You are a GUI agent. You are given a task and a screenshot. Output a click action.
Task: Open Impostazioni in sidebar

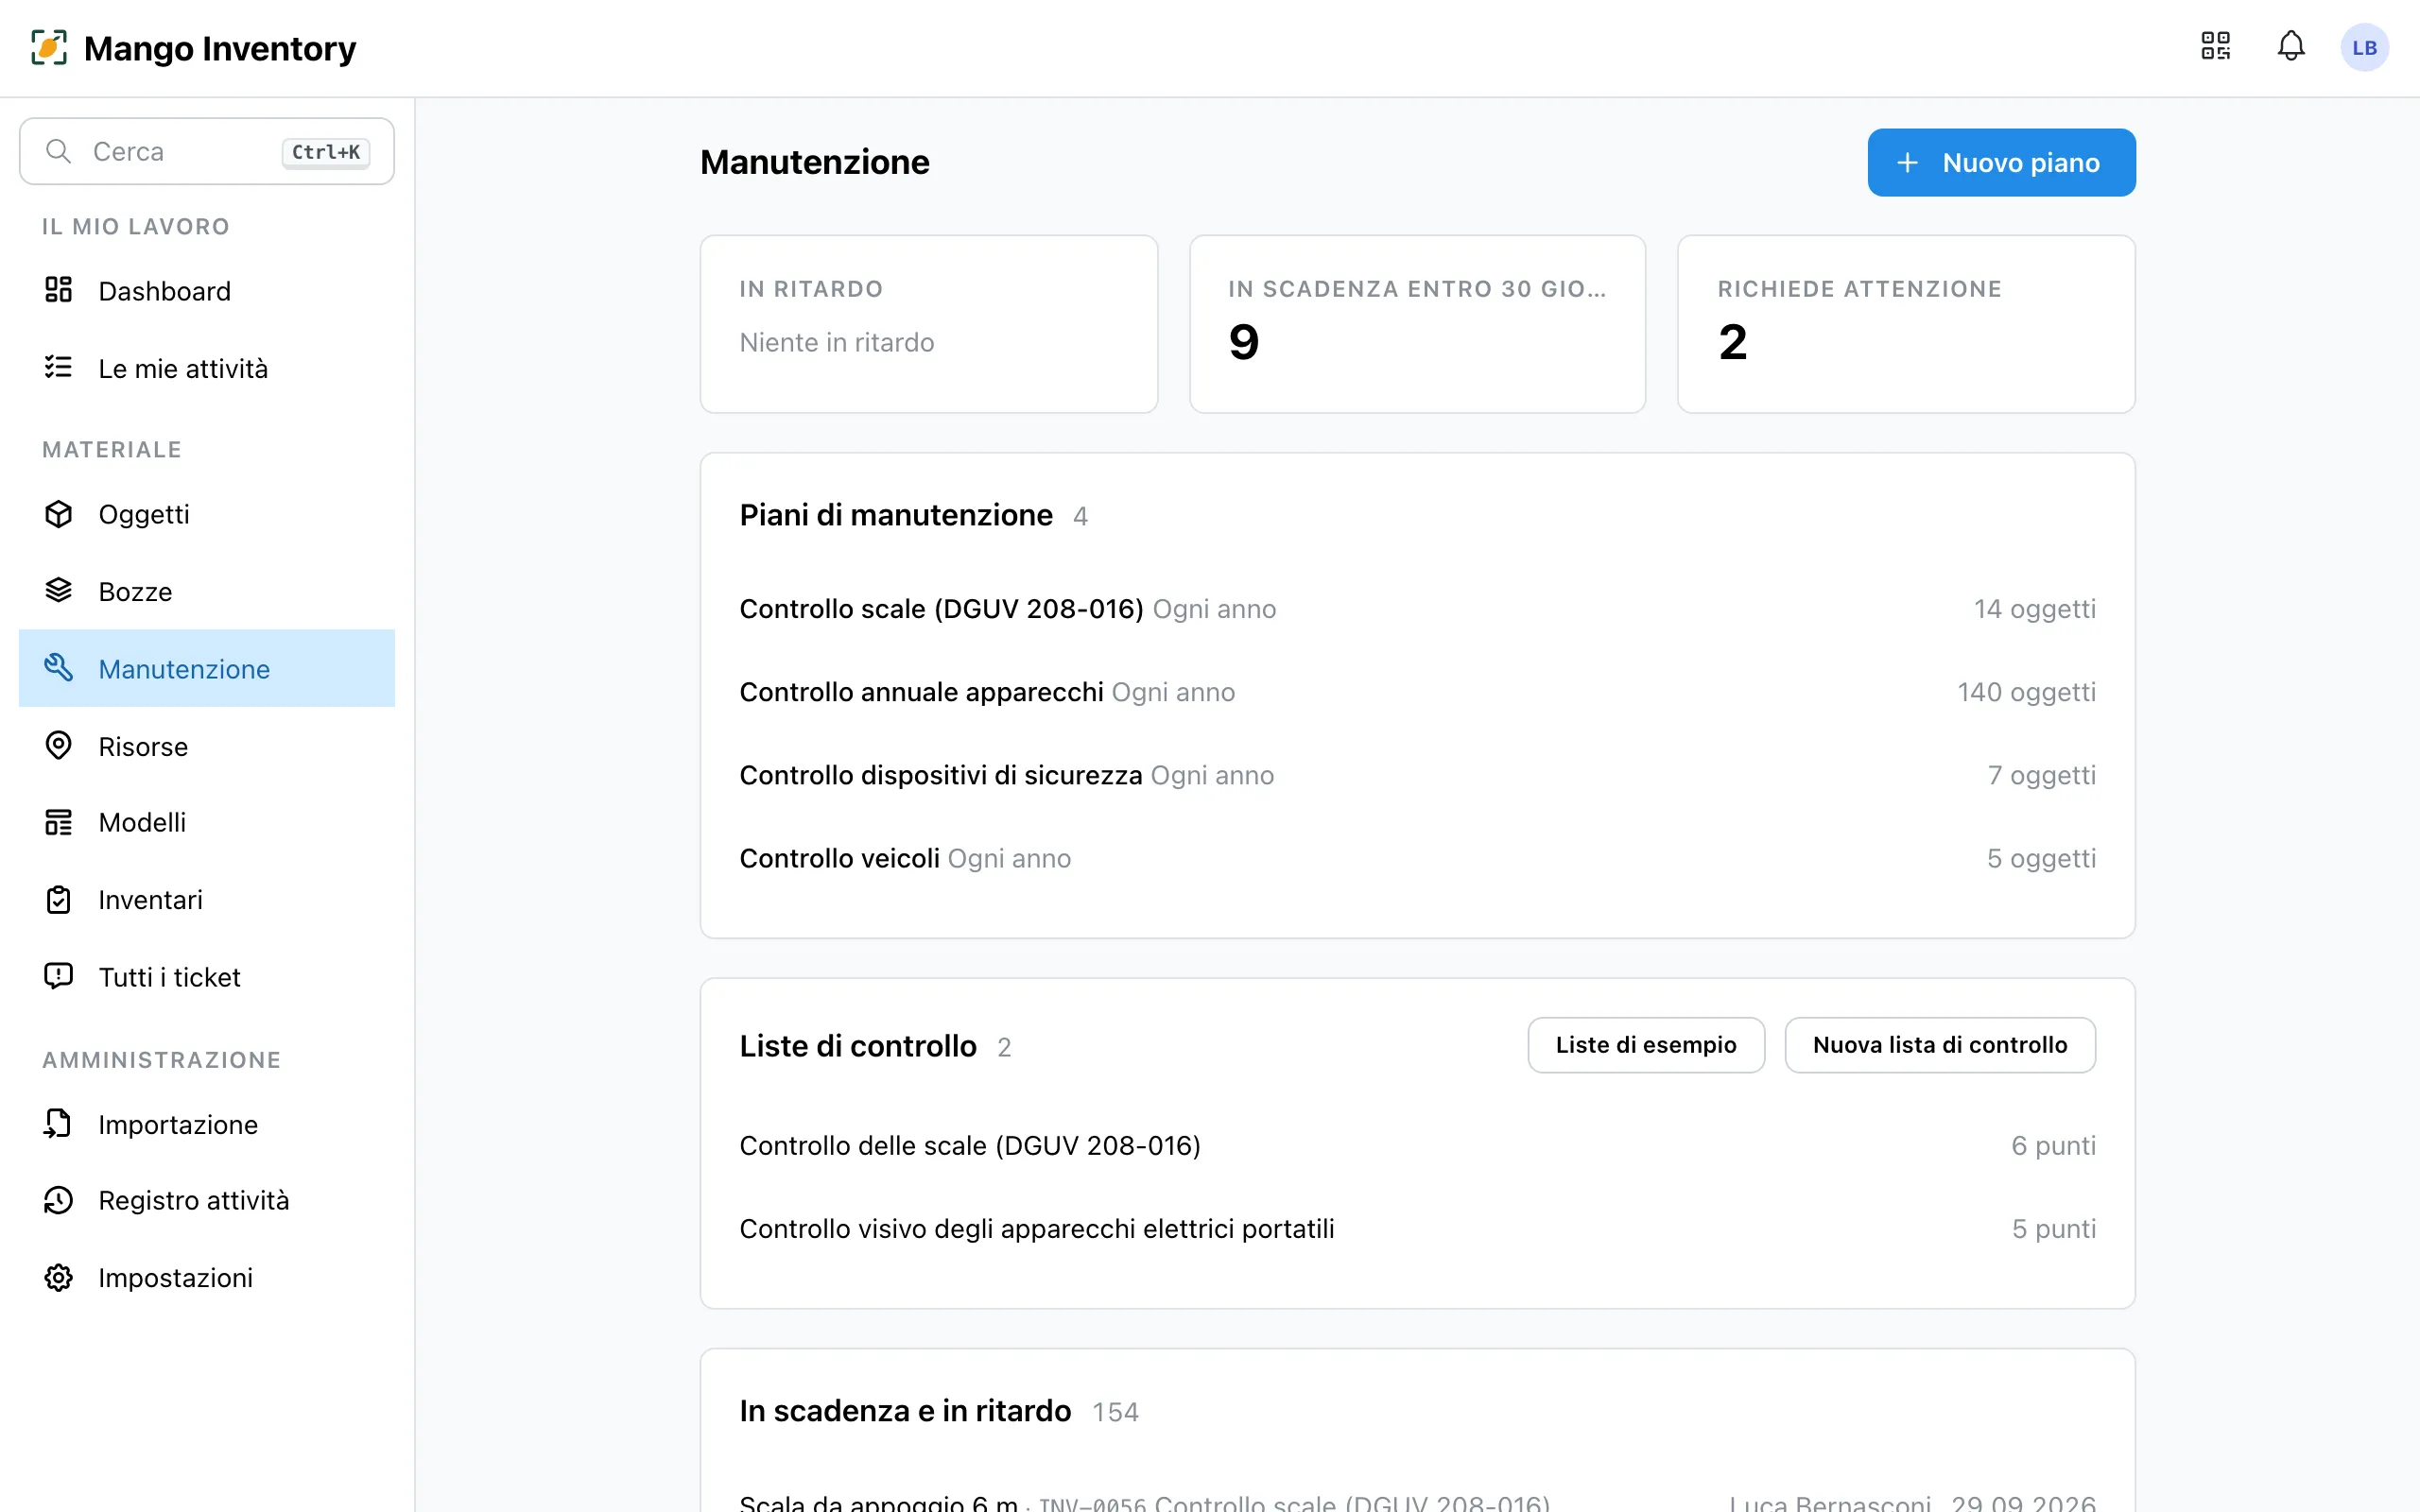207,1278
